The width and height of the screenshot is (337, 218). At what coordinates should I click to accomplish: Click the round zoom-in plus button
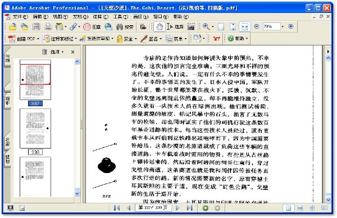[x=290, y=26]
